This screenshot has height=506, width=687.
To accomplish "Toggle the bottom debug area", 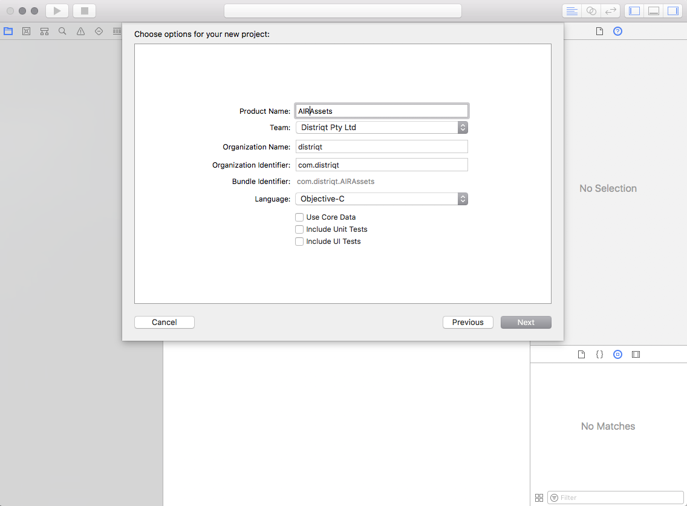I will (654, 11).
